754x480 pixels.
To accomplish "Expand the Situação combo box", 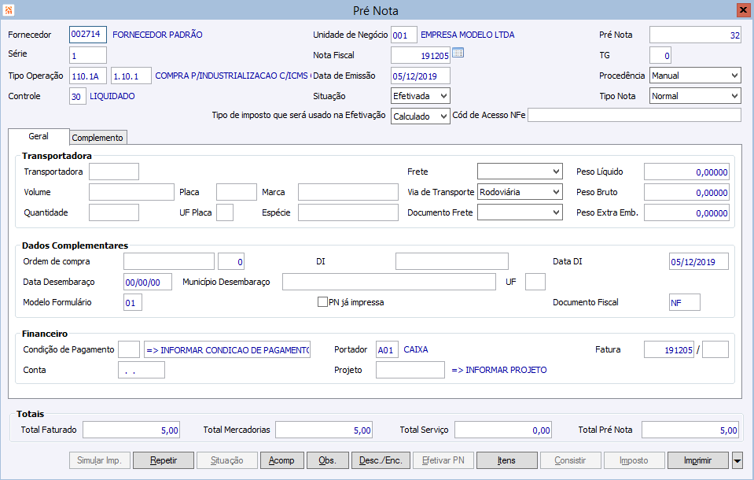I will click(421, 96).
